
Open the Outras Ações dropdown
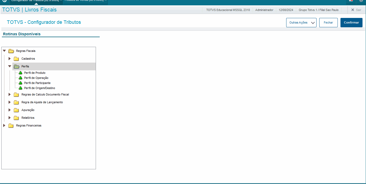301,23
